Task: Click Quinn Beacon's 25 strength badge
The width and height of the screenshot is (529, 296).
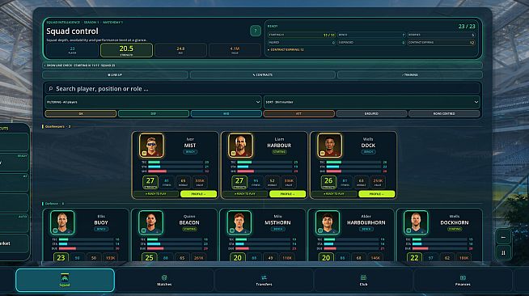Action: 149,257
